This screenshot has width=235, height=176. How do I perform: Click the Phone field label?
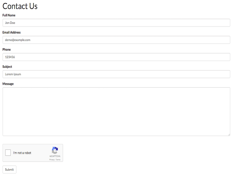click(7, 49)
